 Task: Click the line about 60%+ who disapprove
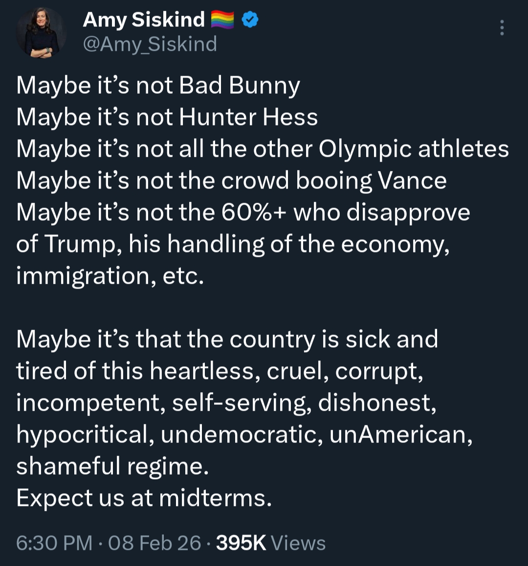pyautogui.click(x=243, y=212)
